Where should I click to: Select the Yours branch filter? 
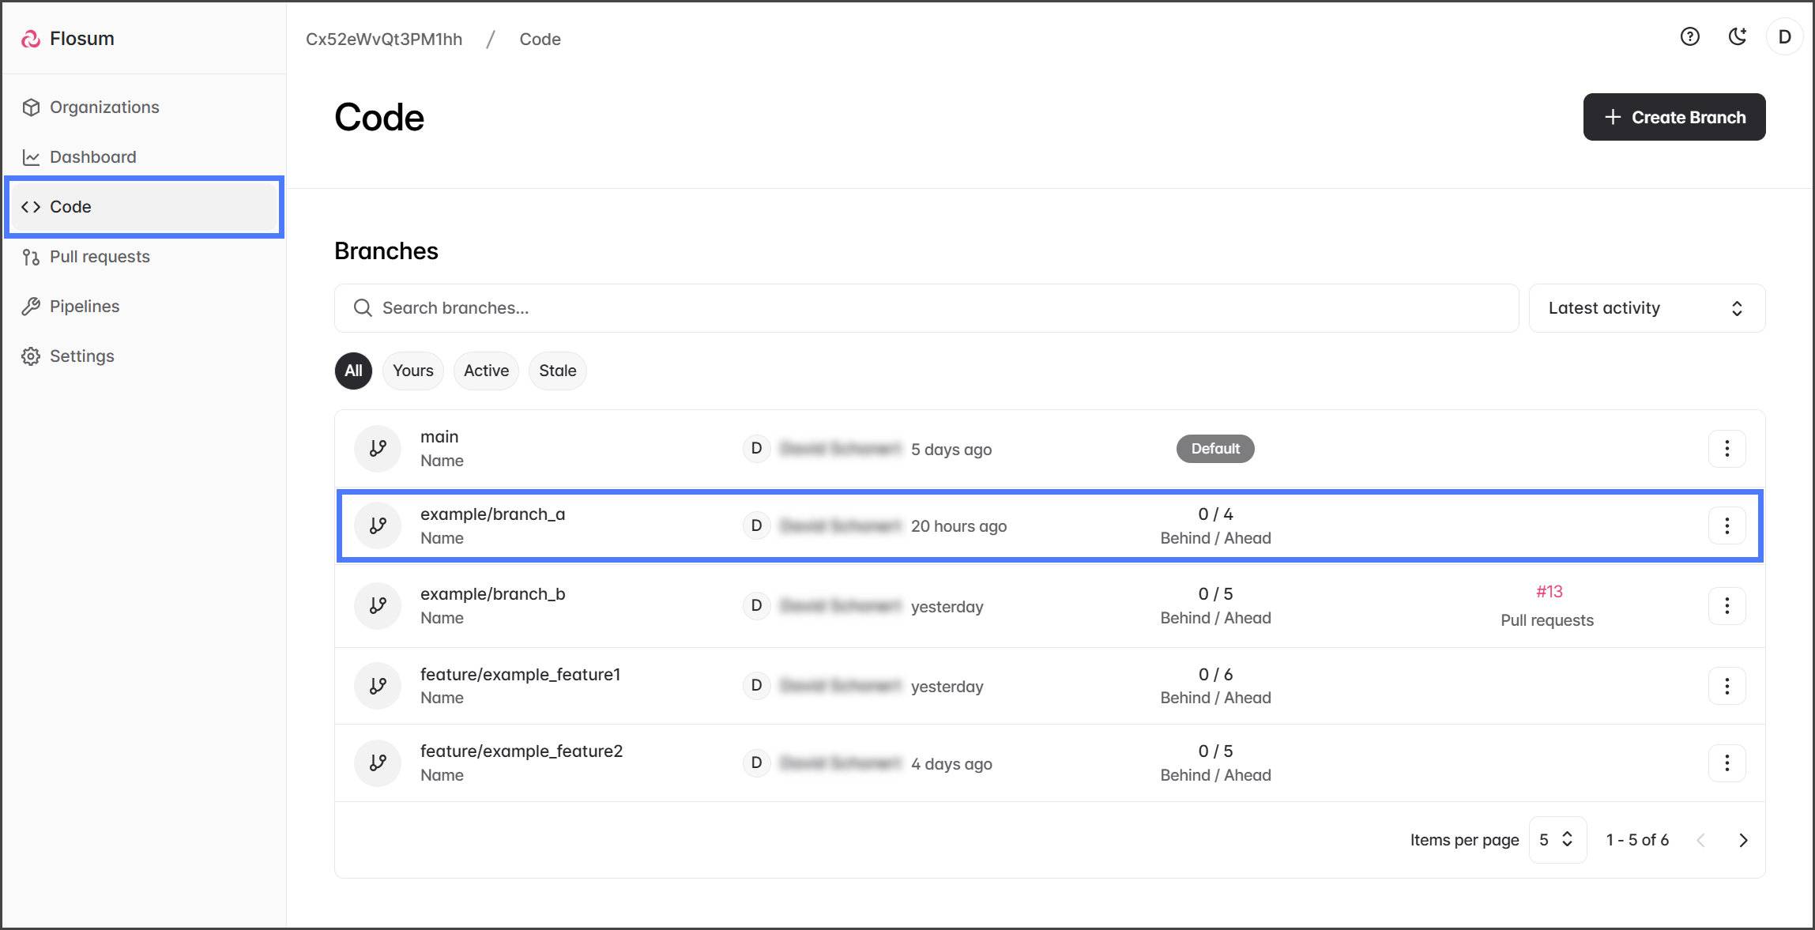[412, 371]
